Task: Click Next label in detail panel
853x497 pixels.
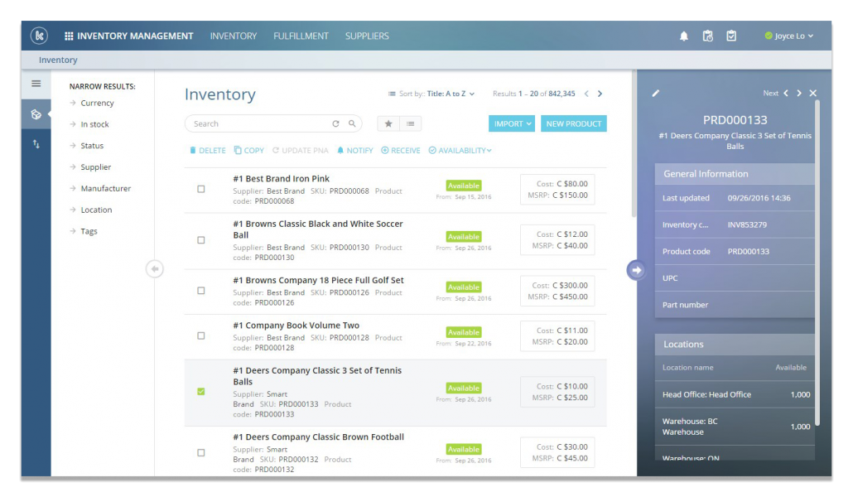Action: [770, 93]
